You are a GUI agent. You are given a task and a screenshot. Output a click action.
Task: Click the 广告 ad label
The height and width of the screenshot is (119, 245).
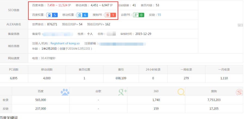pyautogui.click(x=240, y=25)
